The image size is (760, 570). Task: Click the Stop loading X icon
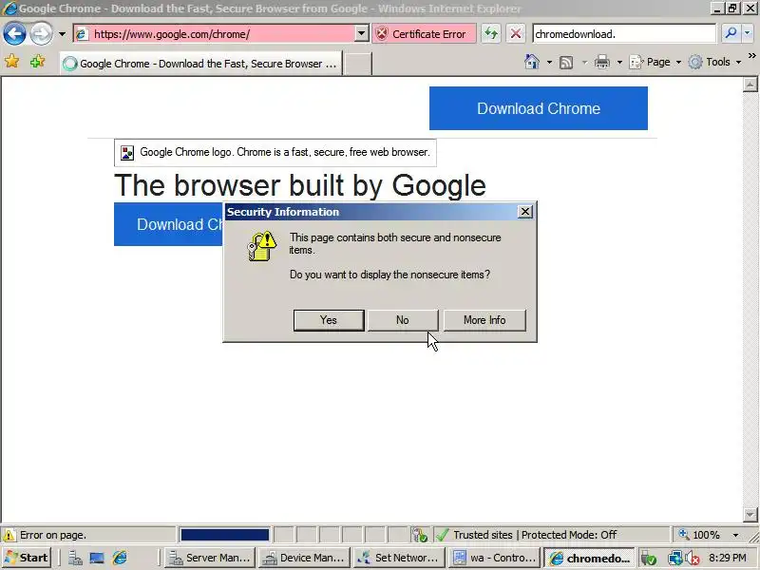516,34
